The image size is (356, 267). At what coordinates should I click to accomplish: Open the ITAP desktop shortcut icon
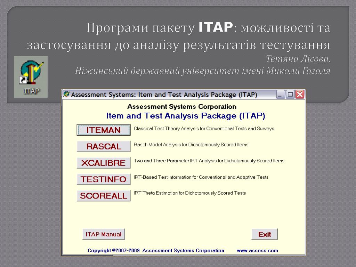[x=31, y=77]
